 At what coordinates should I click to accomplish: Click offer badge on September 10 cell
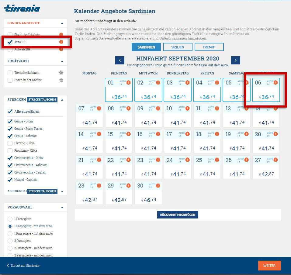pyautogui.click(x=187, y=108)
